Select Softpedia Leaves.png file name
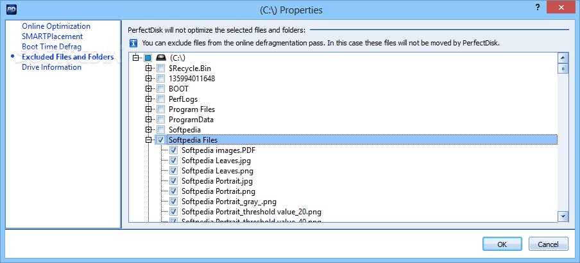Screen dimensions: 580x263 (x=217, y=171)
